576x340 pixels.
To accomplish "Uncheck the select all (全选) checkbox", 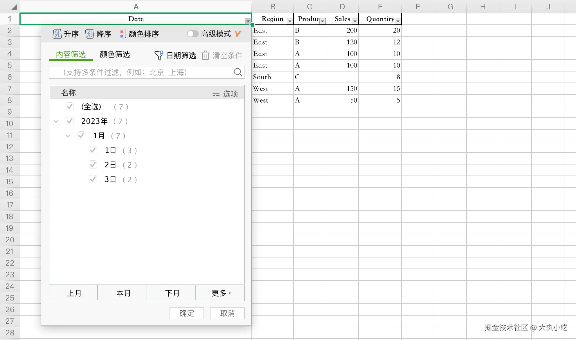I will [70, 107].
